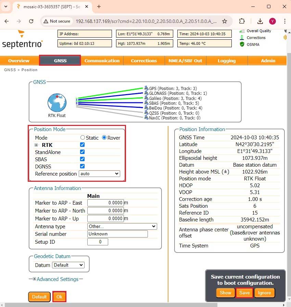The height and width of the screenshot is (307, 291).
Task: Select the Static mode radio button
Action: coord(83,138)
